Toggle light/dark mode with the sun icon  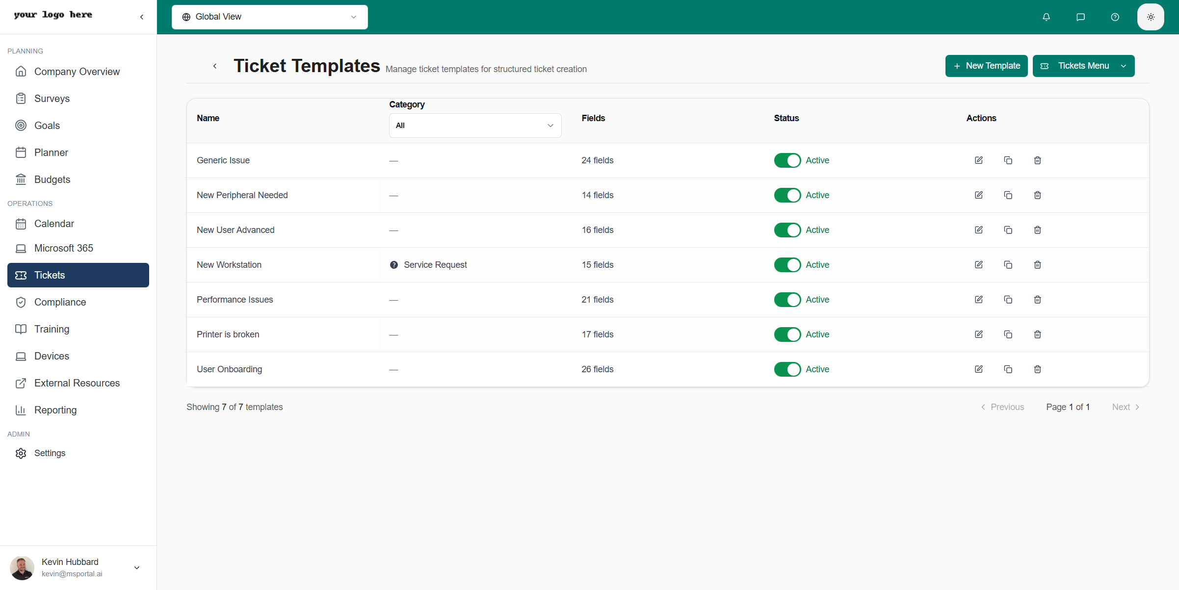[x=1151, y=17]
